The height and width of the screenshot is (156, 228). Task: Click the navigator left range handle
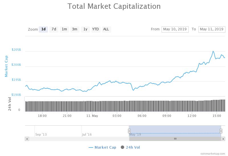click(x=129, y=131)
